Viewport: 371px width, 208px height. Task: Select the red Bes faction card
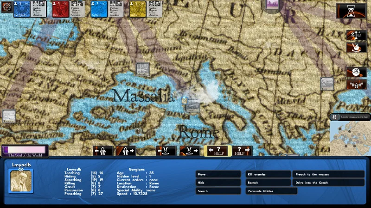click(x=60, y=9)
